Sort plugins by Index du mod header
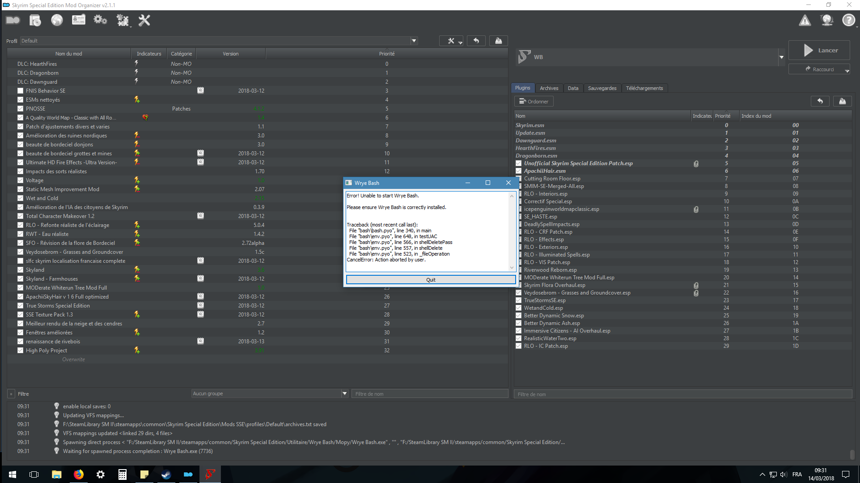Viewport: 860px width, 483px height. 795,116
